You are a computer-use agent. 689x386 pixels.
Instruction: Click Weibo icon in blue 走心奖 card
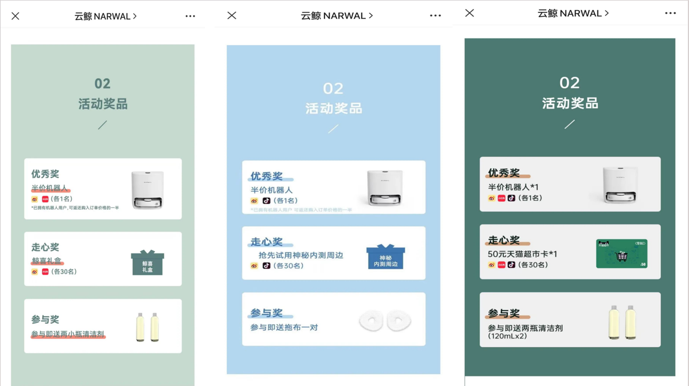[254, 266]
